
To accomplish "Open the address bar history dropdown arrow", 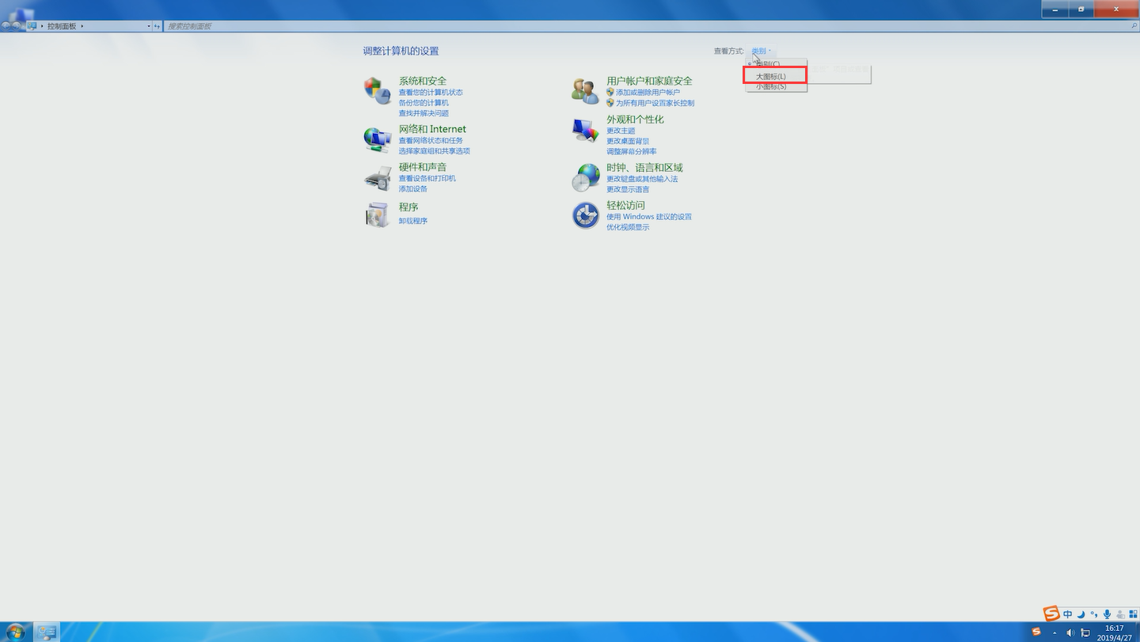I will click(x=148, y=26).
